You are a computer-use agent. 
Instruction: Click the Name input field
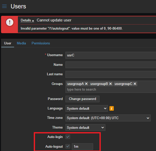[x=110, y=65]
